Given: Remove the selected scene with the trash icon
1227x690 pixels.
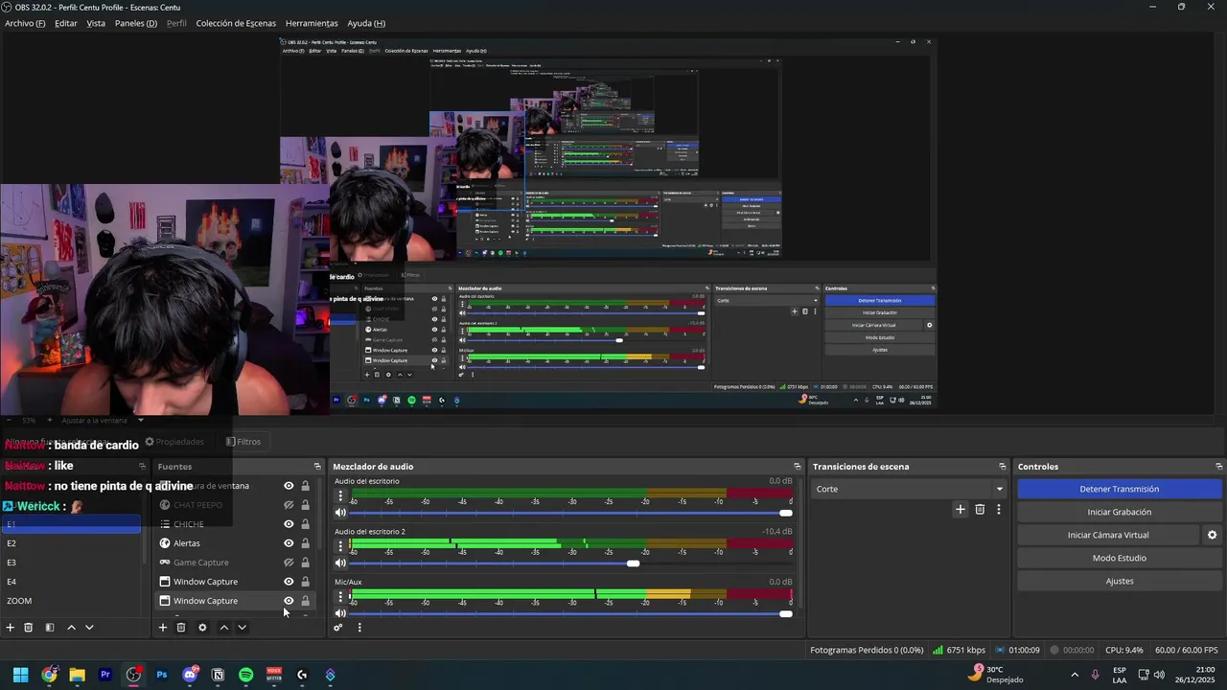Looking at the screenshot, I should point(29,628).
